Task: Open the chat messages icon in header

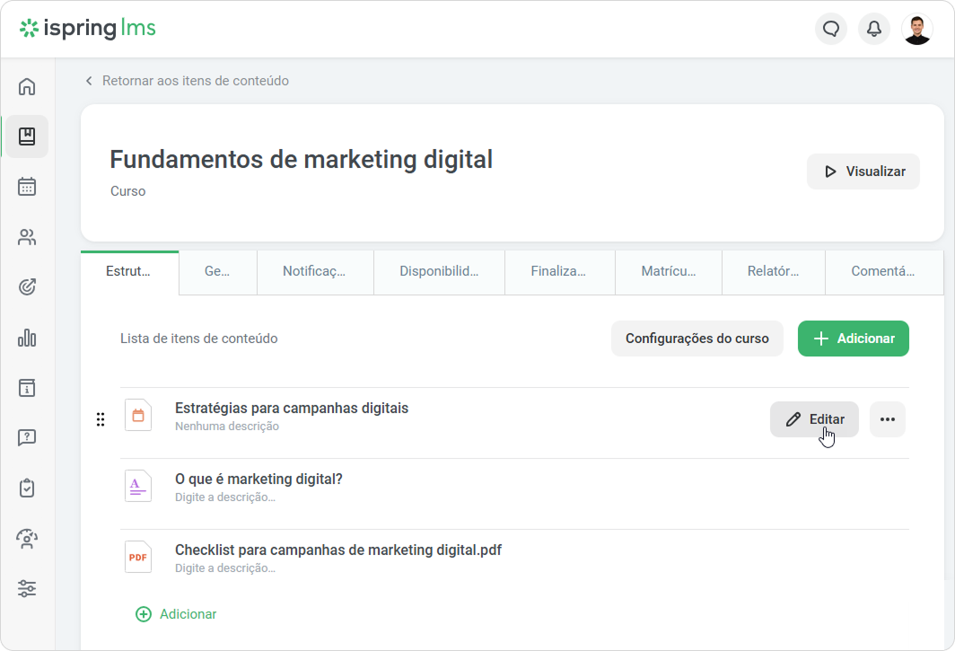Action: [831, 29]
